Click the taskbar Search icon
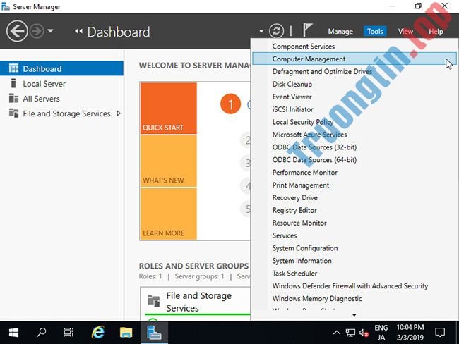This screenshot has width=459, height=344. [41, 333]
